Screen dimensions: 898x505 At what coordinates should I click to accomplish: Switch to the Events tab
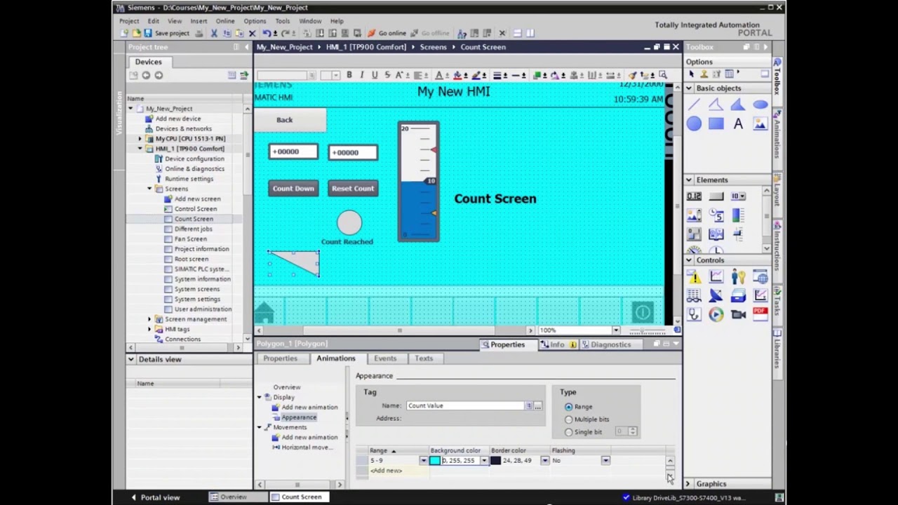coord(385,358)
